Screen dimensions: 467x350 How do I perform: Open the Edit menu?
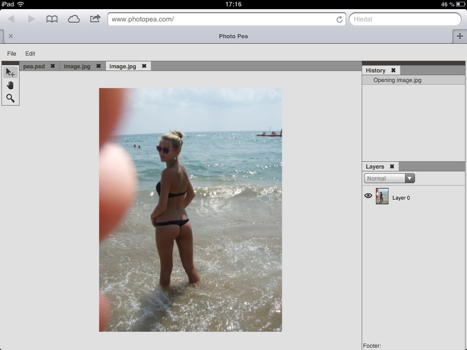pos(30,54)
